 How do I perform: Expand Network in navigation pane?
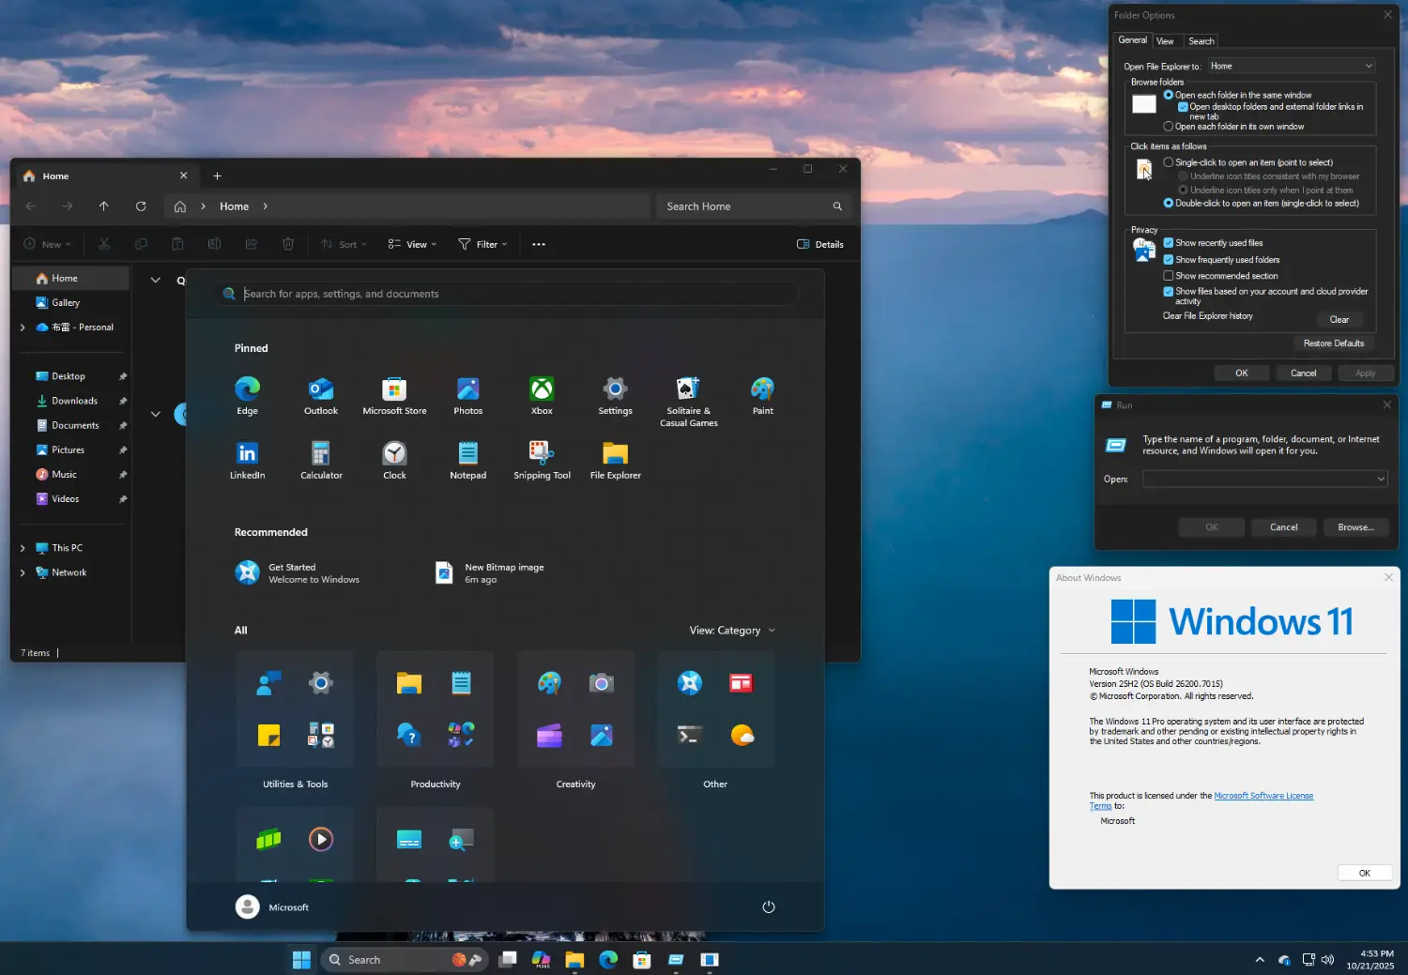23,572
